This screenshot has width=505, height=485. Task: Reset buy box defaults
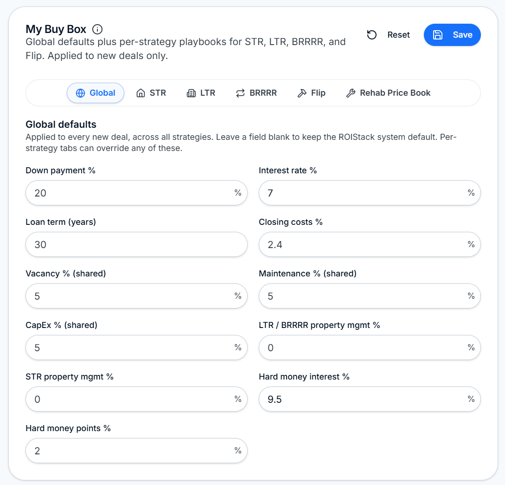click(389, 35)
